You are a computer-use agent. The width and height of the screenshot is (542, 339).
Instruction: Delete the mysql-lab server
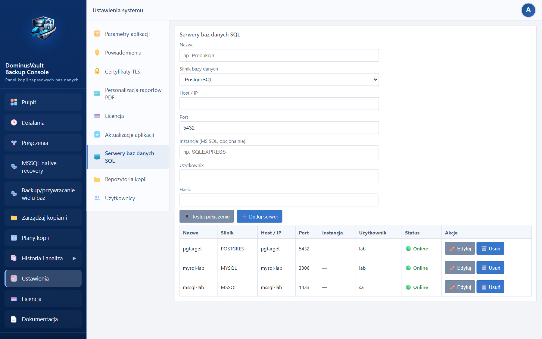click(490, 268)
